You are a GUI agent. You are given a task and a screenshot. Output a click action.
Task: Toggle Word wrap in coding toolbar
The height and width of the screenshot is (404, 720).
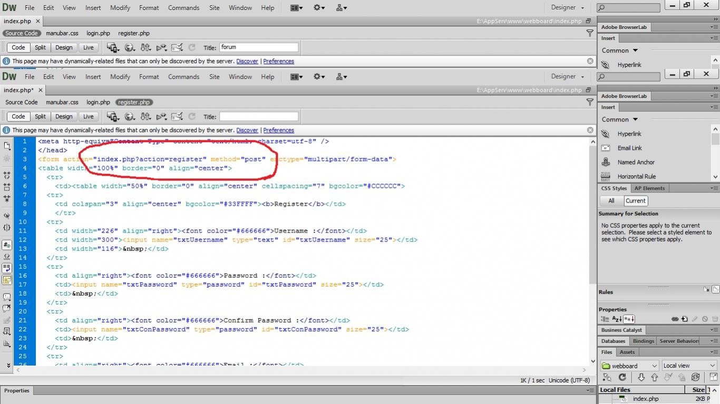[7, 268]
